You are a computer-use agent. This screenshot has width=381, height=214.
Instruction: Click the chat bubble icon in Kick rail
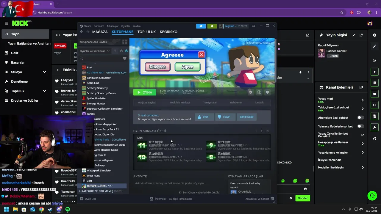pyautogui.click(x=374, y=94)
